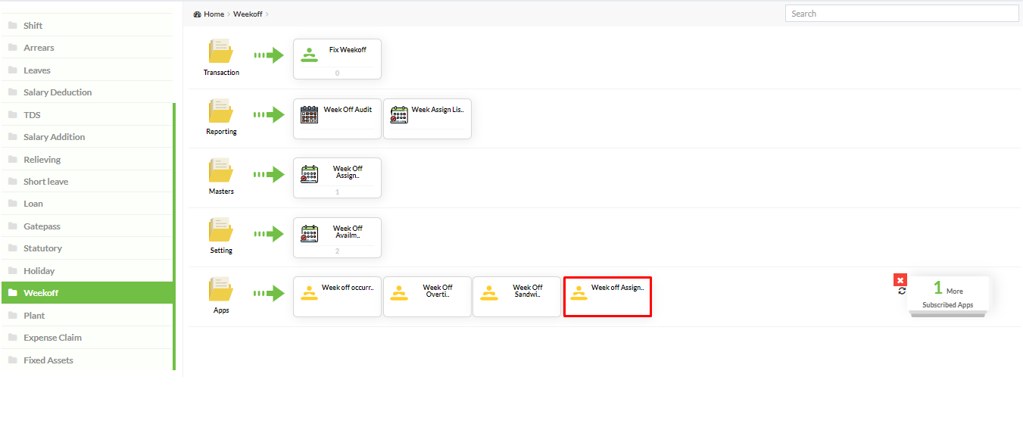Open the 1 More Subscribed Apps card
The width and height of the screenshot is (1023, 427).
948,295
